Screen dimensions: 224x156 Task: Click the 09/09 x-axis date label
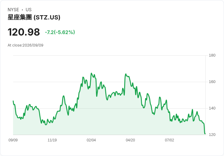pyautogui.click(x=13, y=140)
